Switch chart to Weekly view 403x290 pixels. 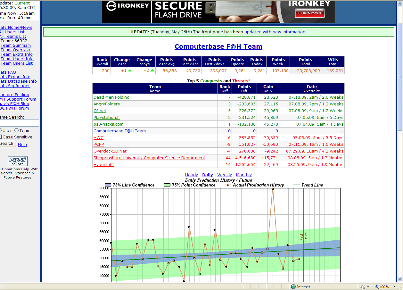pyautogui.click(x=225, y=175)
